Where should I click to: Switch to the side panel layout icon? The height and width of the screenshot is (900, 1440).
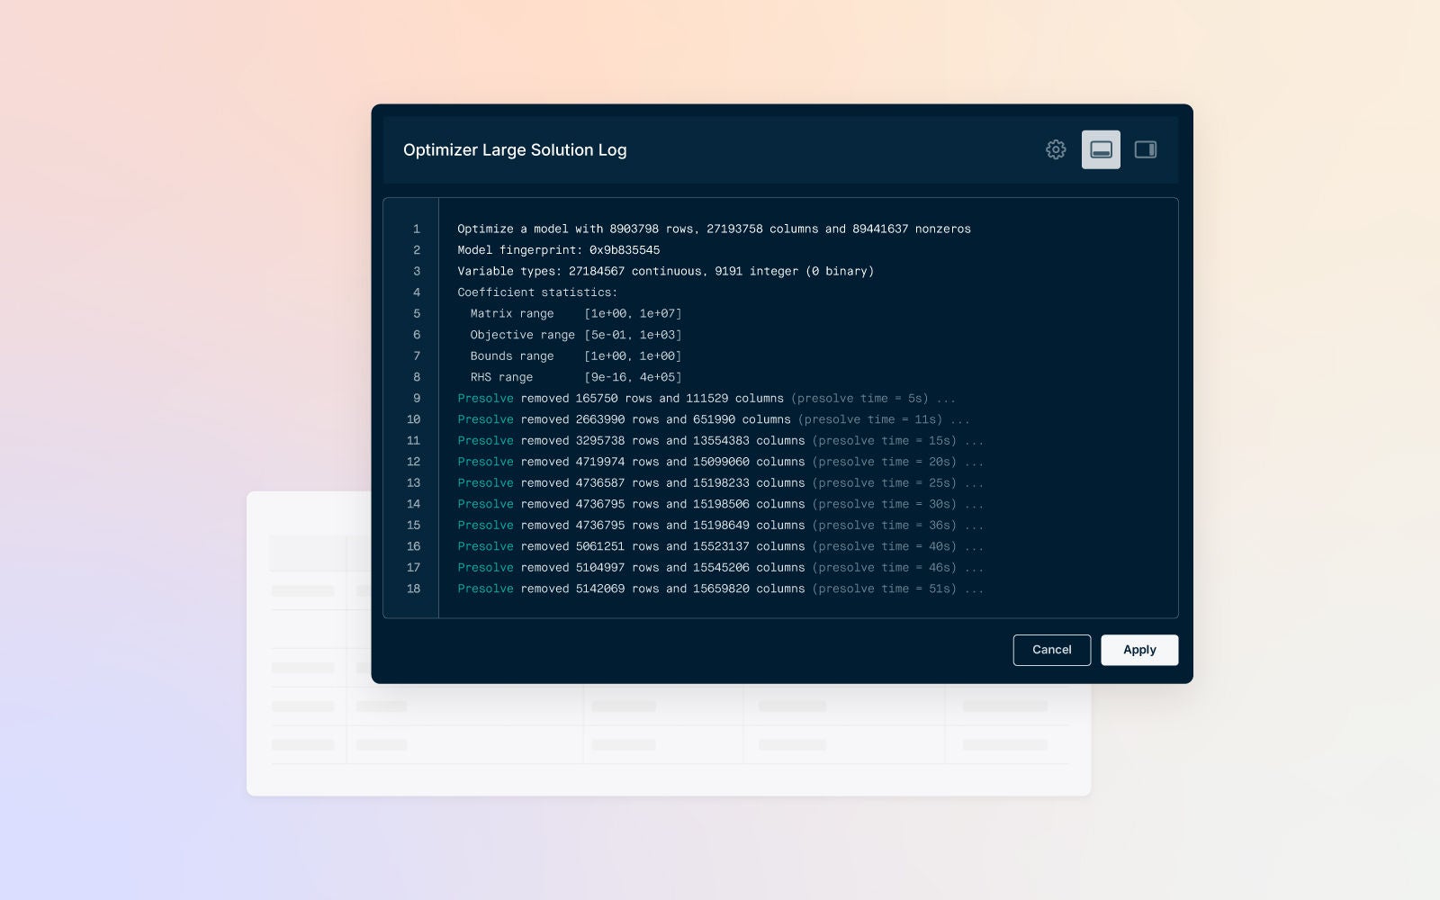1145,149
